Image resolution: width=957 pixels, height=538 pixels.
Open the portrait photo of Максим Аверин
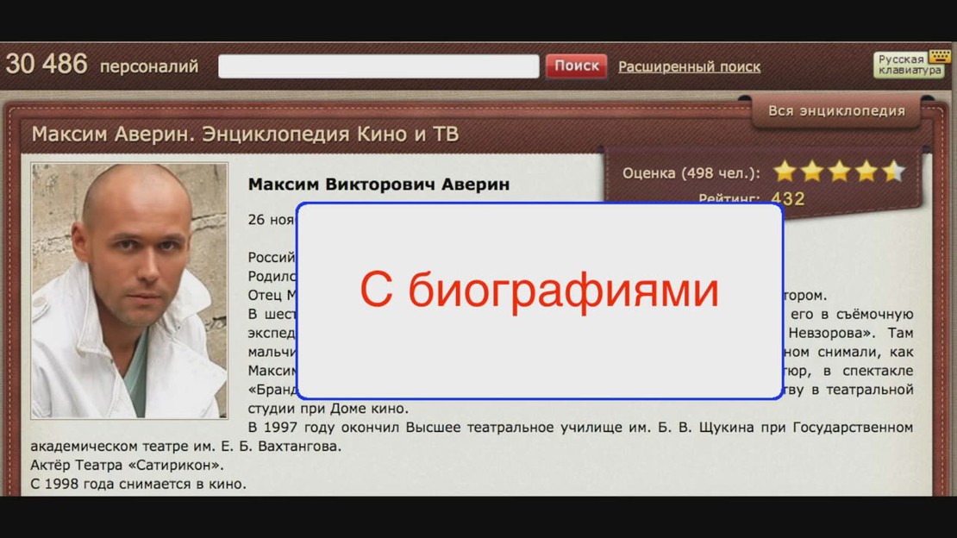click(129, 291)
